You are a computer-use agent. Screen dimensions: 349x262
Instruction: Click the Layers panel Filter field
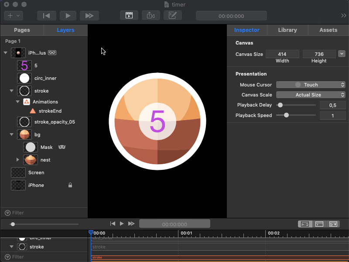[x=44, y=213]
